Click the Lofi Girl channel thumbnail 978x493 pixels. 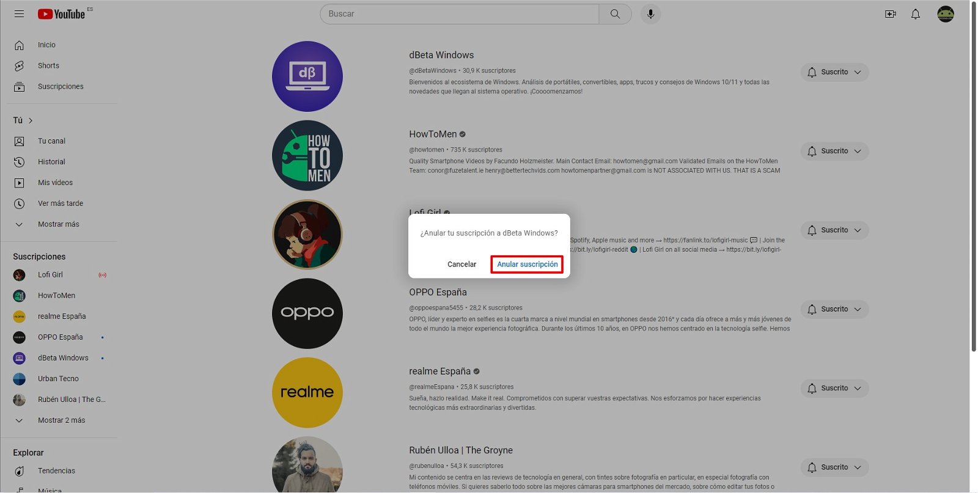tap(307, 235)
